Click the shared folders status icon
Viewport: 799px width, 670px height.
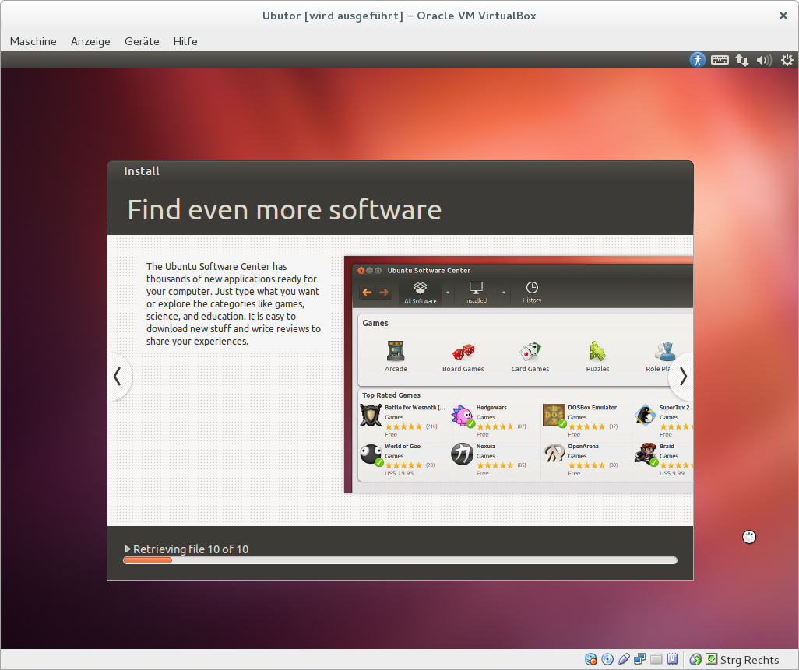click(x=656, y=660)
